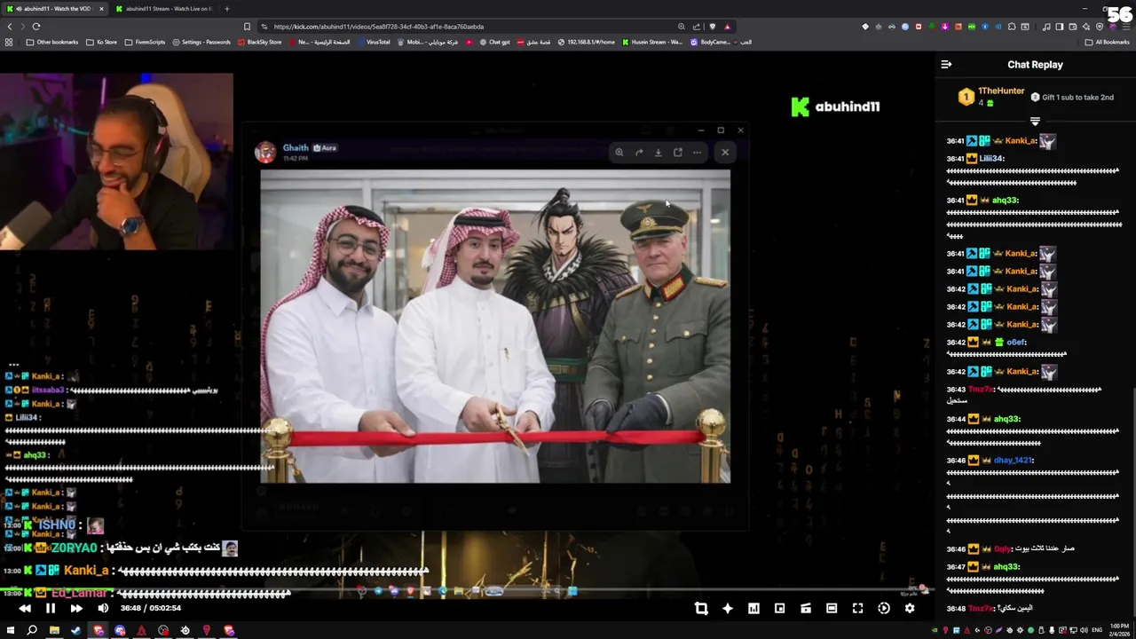Open the VirusTotal bookmark

pyautogui.click(x=374, y=42)
